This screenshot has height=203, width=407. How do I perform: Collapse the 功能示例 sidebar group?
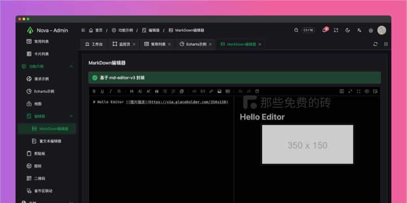point(47,66)
